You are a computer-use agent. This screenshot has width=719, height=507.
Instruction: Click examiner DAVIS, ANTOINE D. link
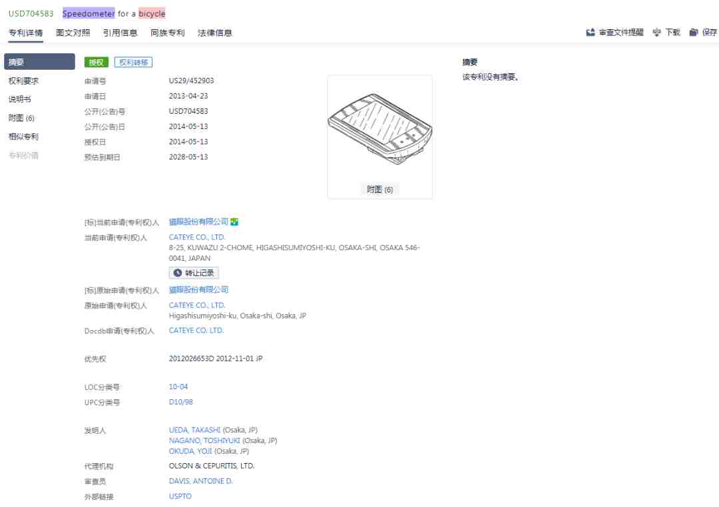coord(200,480)
